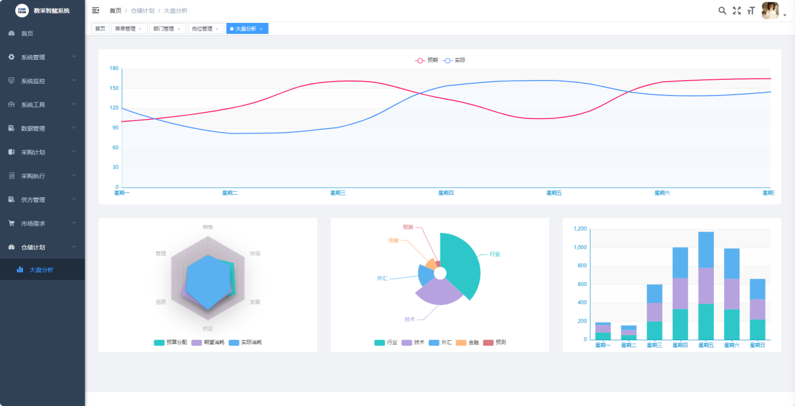This screenshot has width=795, height=406.
Task: Expand the 采购计划 sidebar menu
Action: [x=42, y=152]
